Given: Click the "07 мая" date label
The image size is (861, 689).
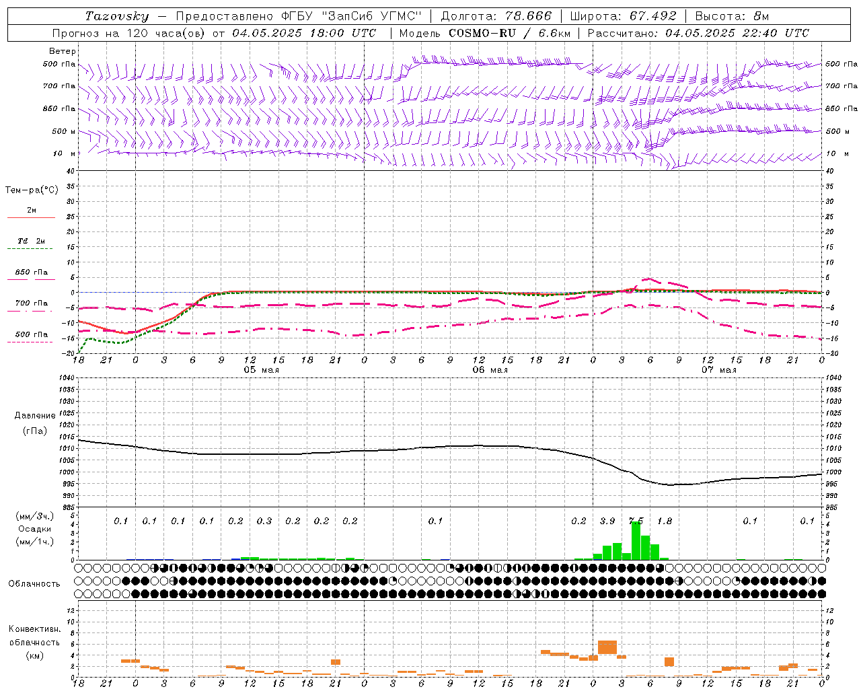Looking at the screenshot, I should point(718,370).
